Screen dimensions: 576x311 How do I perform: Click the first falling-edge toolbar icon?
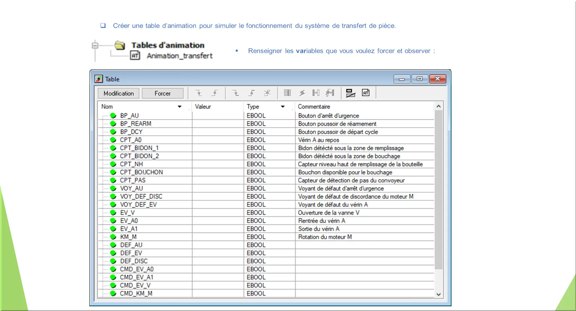[x=199, y=93]
